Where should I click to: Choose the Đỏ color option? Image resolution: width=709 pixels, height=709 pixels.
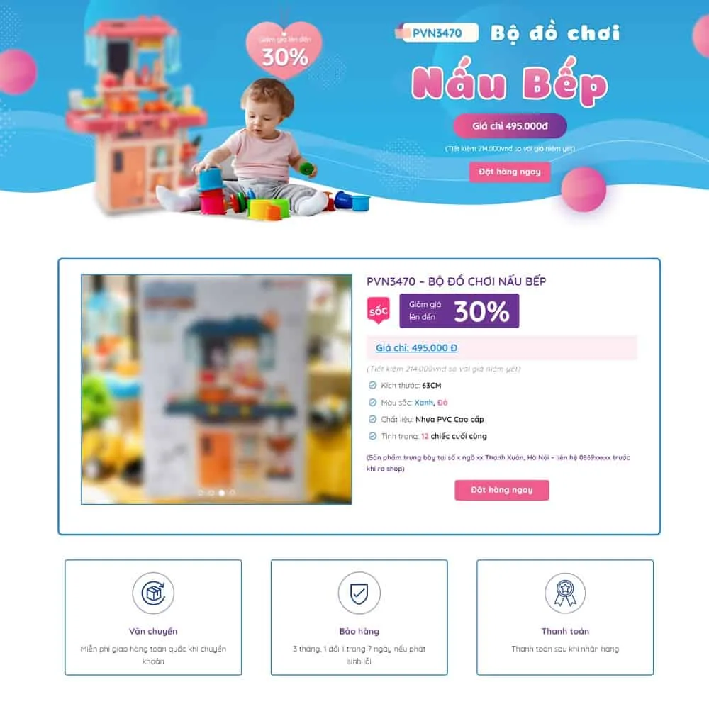pyautogui.click(x=442, y=403)
